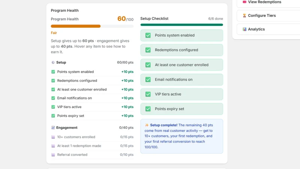Viewport: 300px width, 169px height.
Task: Toggle Points system enabled checkbox in Setup Checklist
Action: click(x=148, y=35)
